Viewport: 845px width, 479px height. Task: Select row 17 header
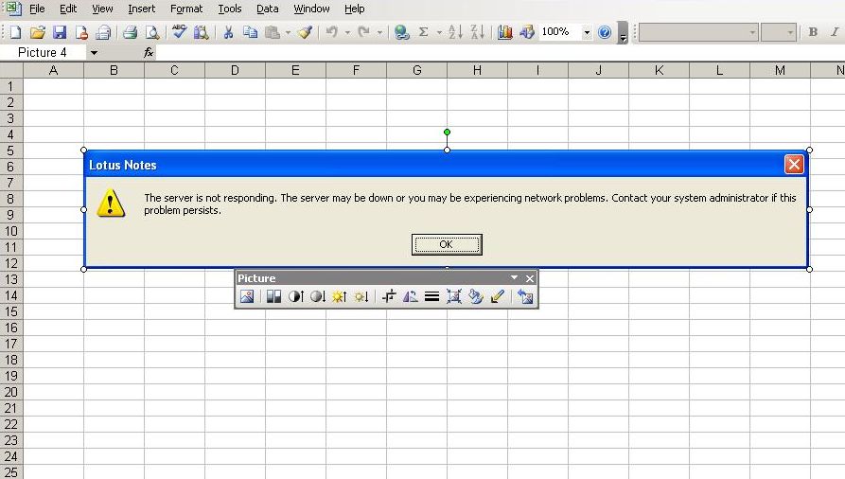(11, 344)
